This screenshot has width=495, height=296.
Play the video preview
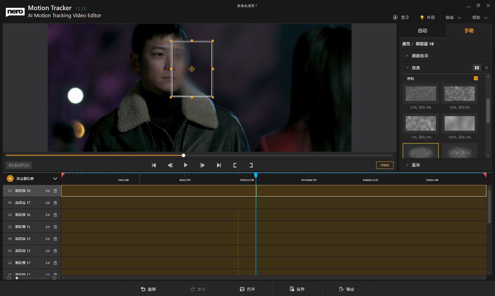pyautogui.click(x=186, y=165)
